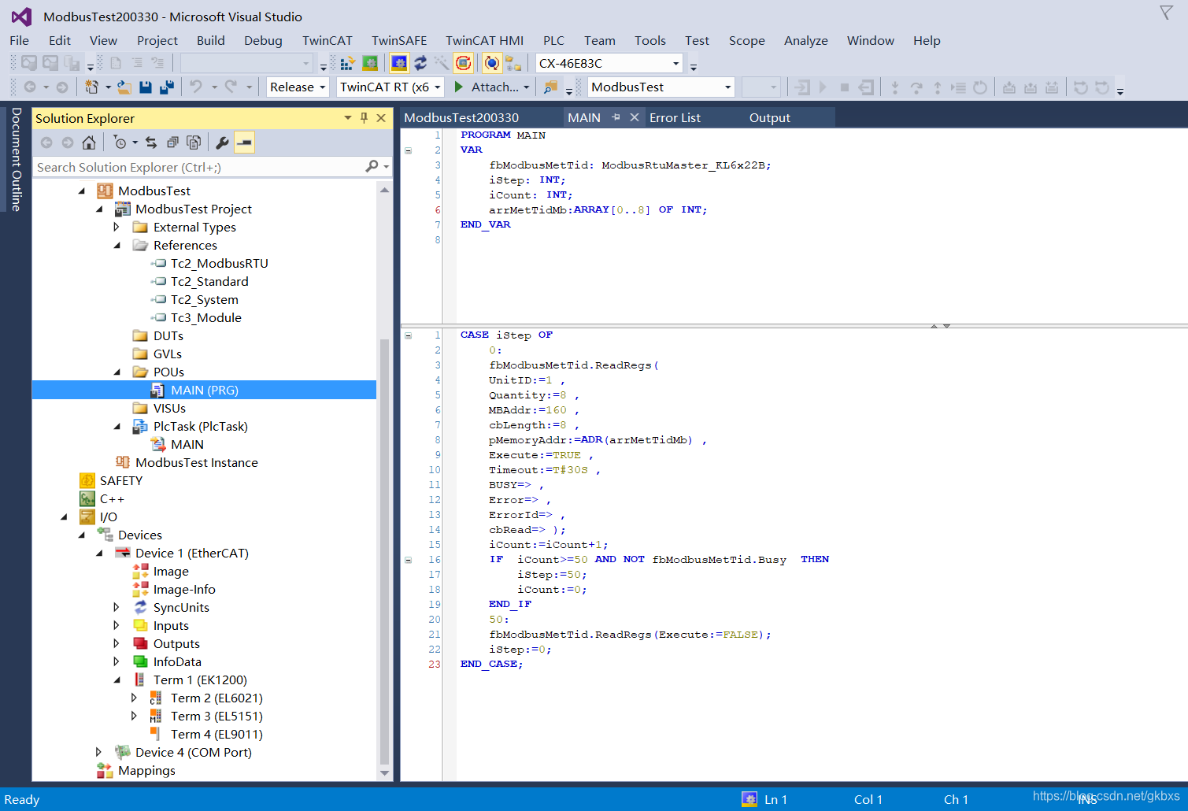Click Open File folder icon
The image size is (1188, 811).
tap(124, 87)
